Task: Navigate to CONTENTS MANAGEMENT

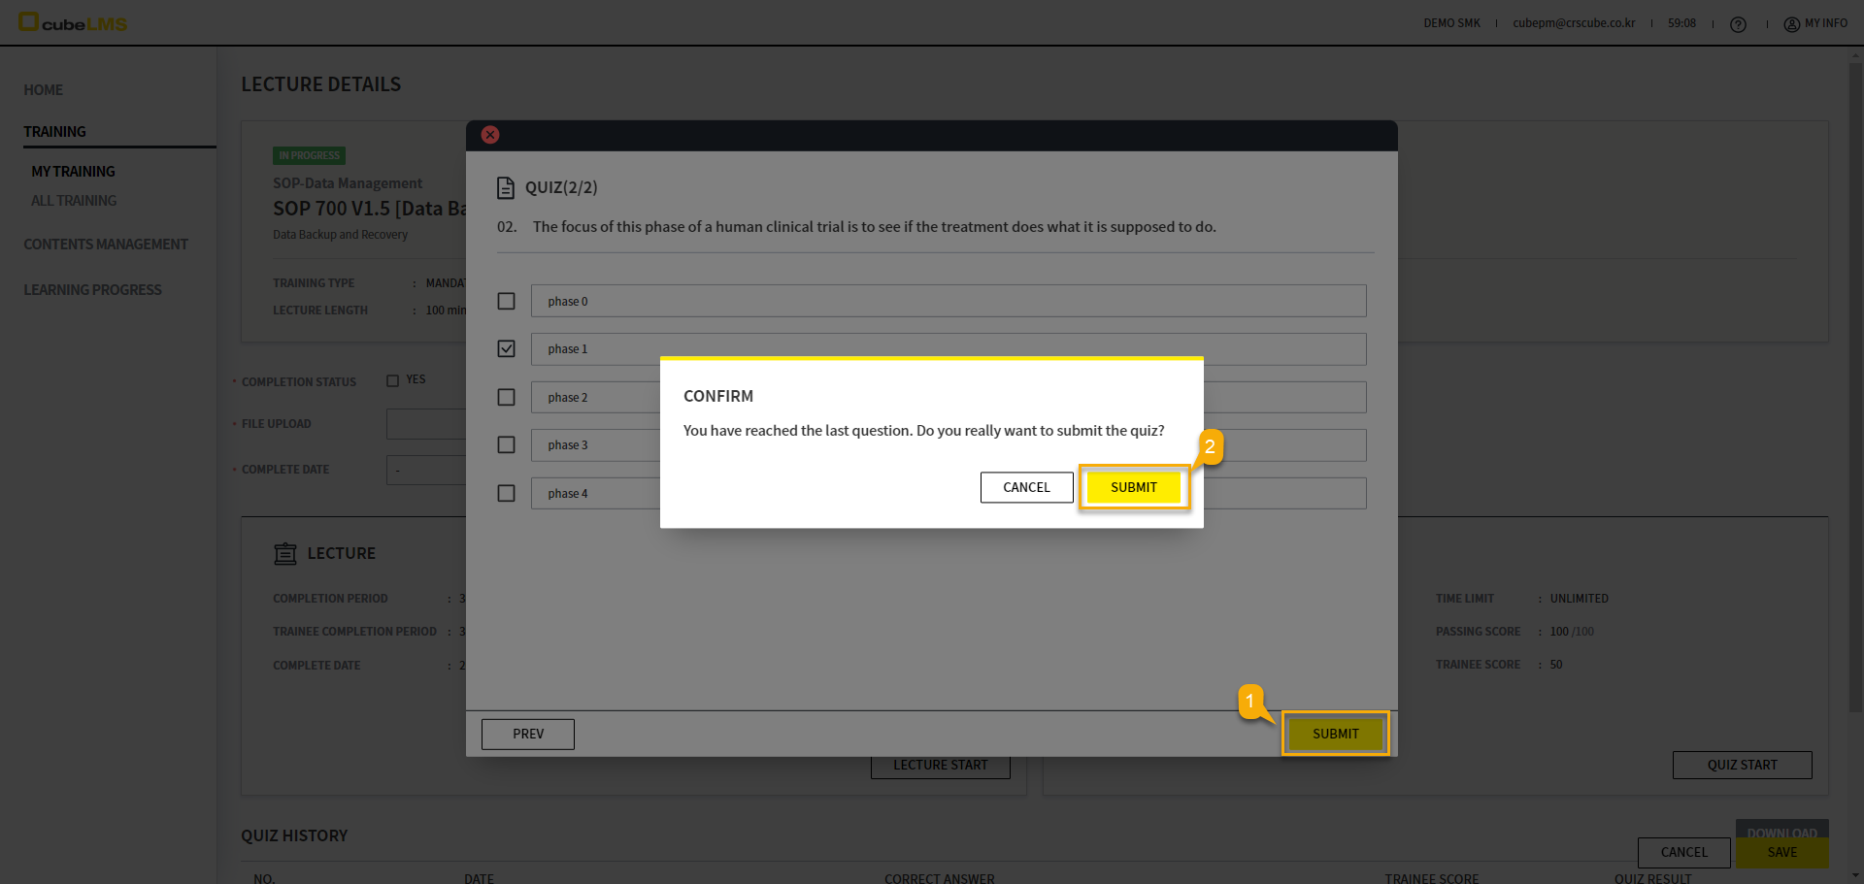Action: [106, 245]
